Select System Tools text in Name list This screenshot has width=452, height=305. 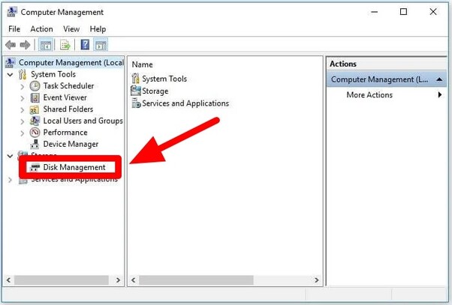pyautogui.click(x=164, y=79)
